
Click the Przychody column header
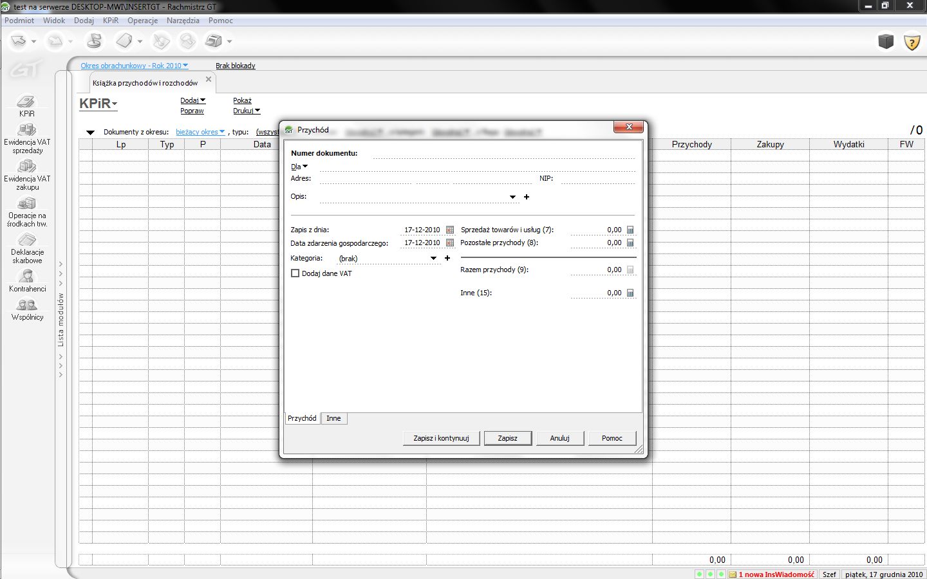[691, 144]
